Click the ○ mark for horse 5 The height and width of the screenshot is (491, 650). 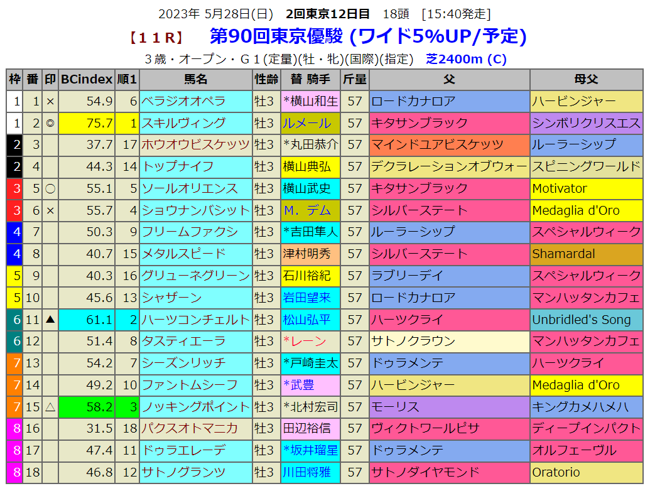pos(50,188)
